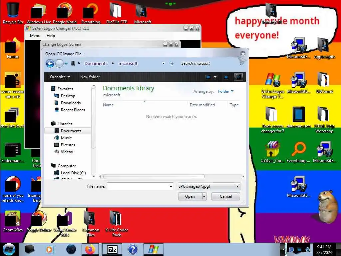
Task: Open the BitComet desktop folder
Action: (x=324, y=83)
